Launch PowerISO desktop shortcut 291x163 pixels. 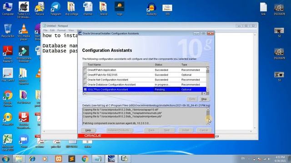(x=8, y=119)
